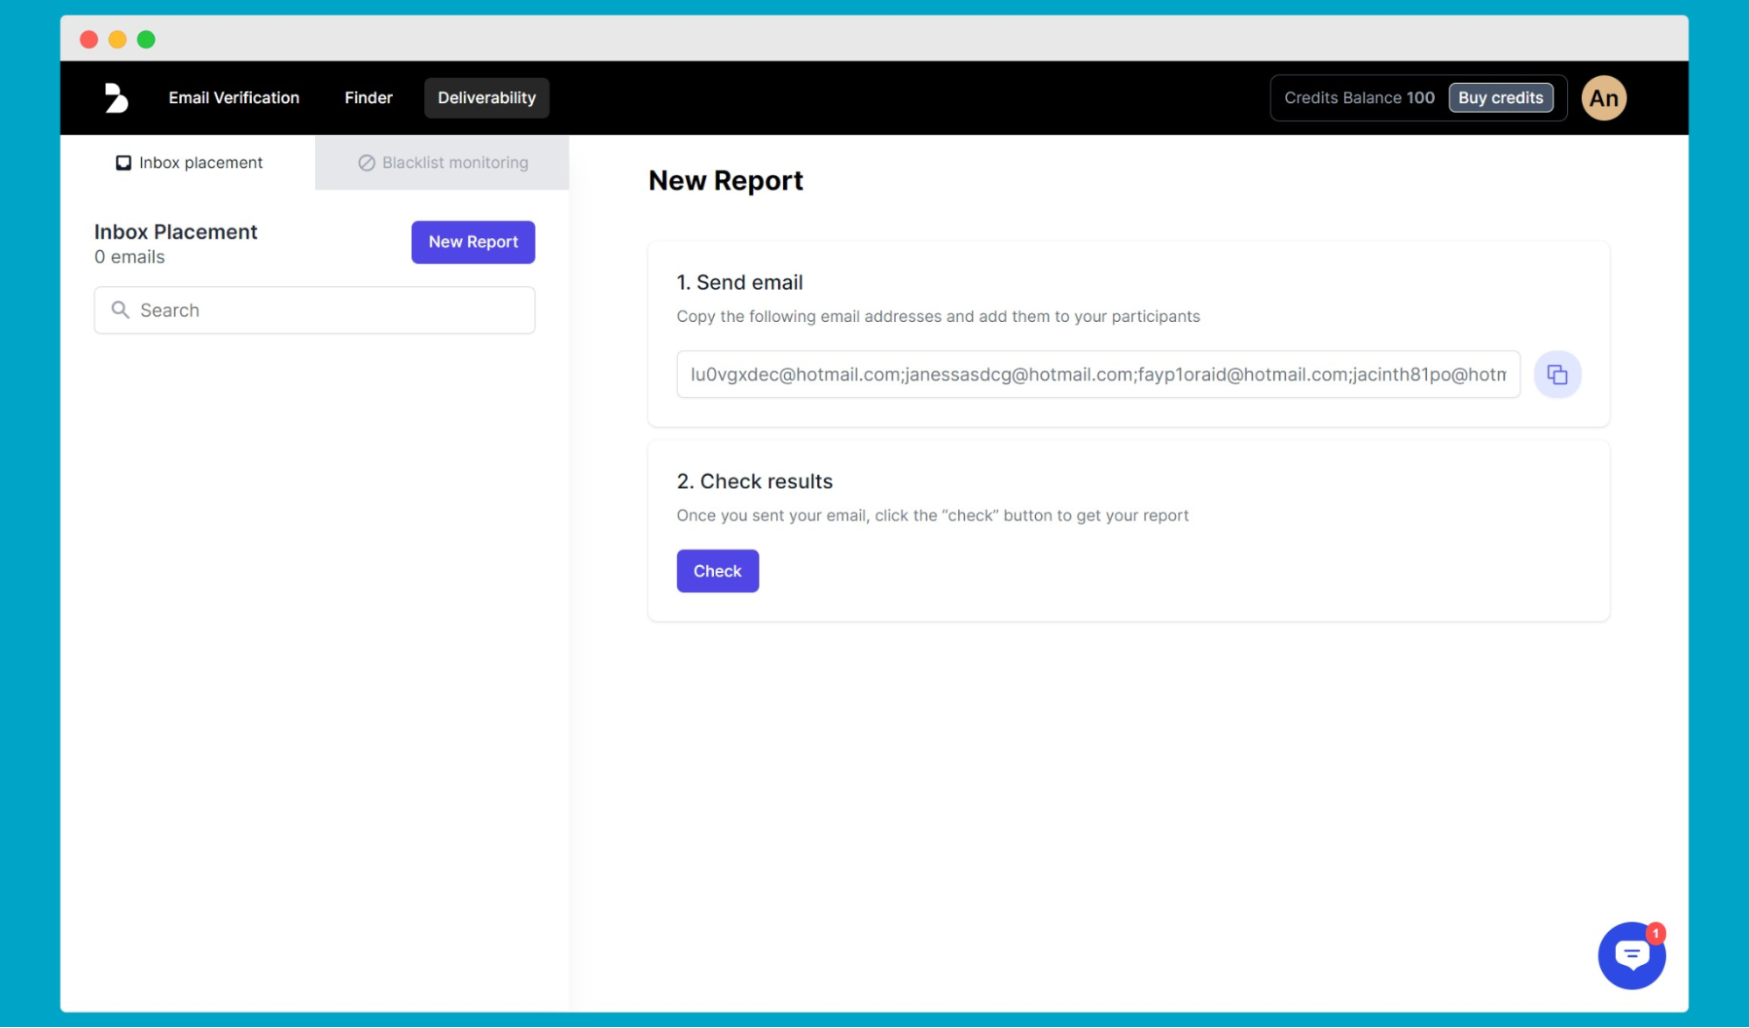Viewport: 1749px width, 1028px height.
Task: Click the Search input field
Action: coord(315,308)
